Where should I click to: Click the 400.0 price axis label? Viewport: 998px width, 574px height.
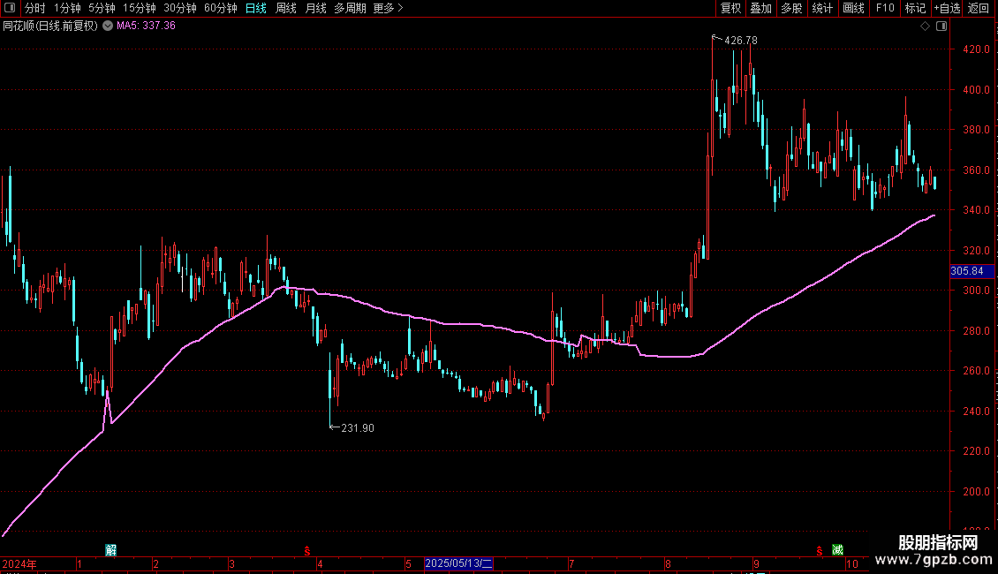[x=976, y=90]
